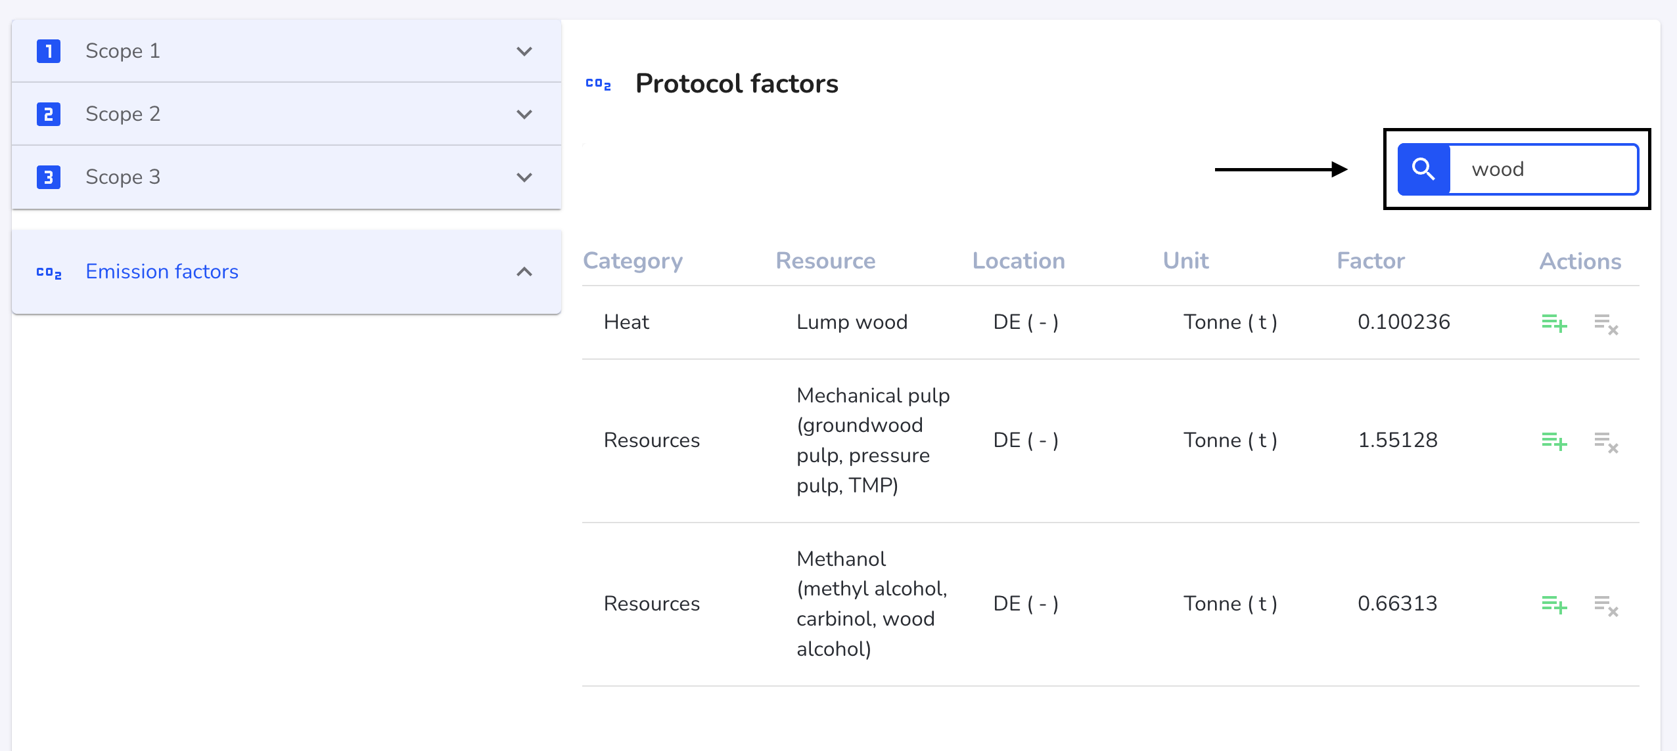Click the search field containing wood
This screenshot has width=1677, height=751.
(x=1544, y=169)
